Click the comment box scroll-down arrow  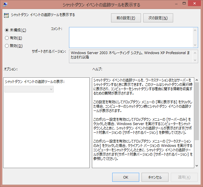click(195, 45)
